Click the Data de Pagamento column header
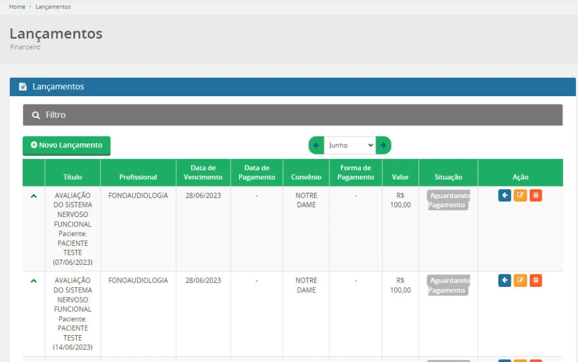This screenshot has height=362, width=578. point(257,172)
